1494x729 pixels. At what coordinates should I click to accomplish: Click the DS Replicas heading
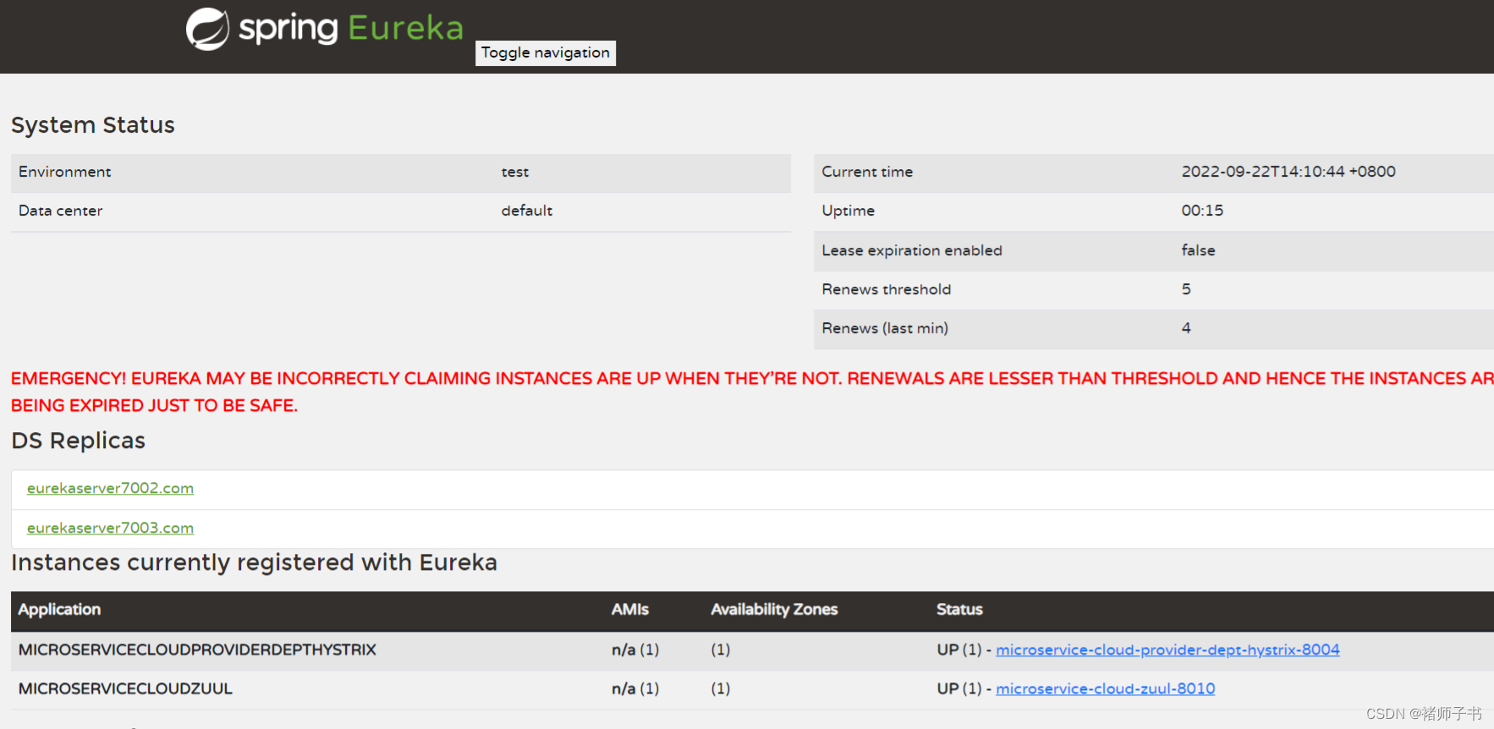pos(78,441)
